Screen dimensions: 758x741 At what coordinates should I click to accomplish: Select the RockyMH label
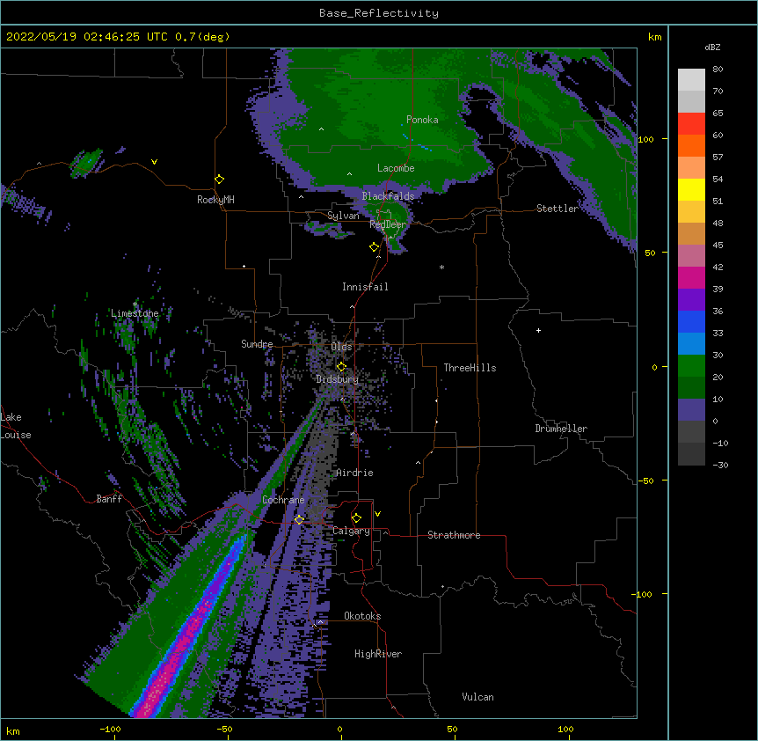tap(215, 200)
